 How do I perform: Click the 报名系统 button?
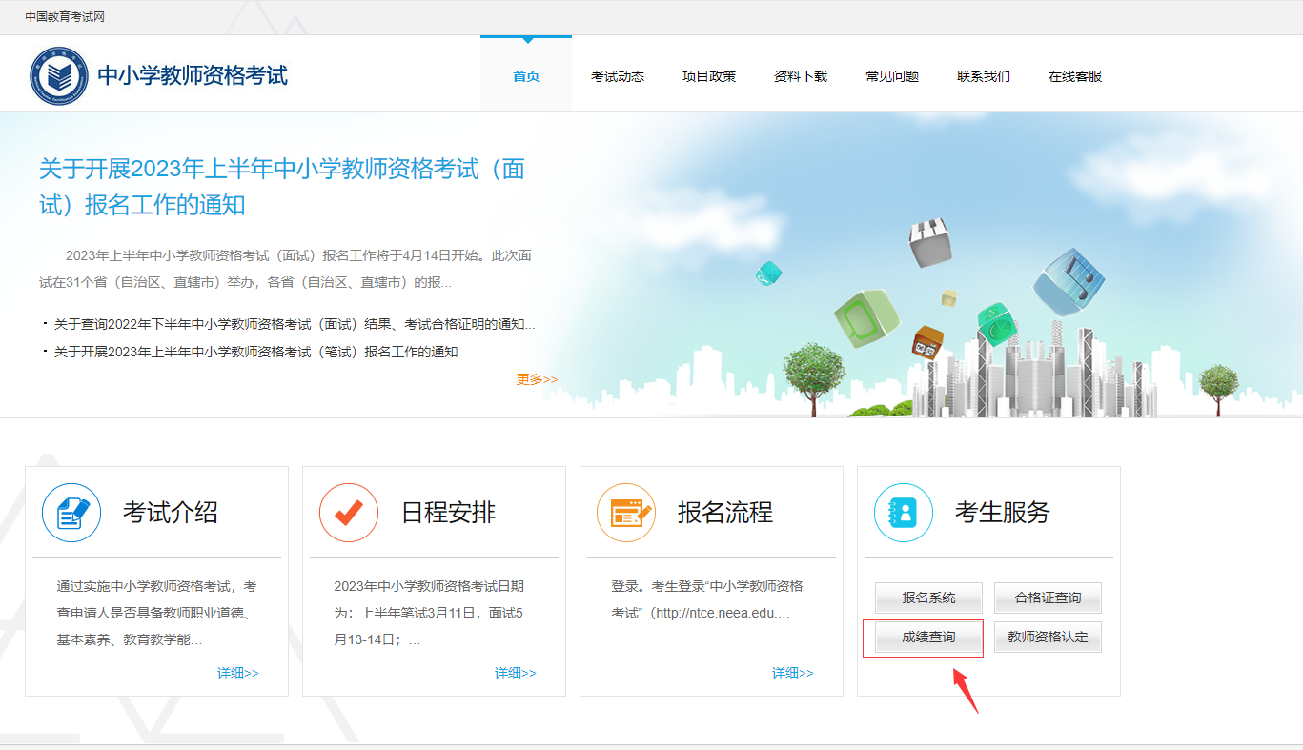point(928,598)
